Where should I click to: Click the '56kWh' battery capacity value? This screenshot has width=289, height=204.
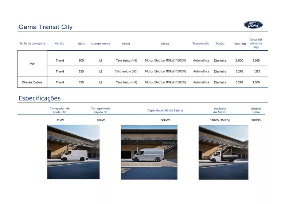tap(165, 120)
